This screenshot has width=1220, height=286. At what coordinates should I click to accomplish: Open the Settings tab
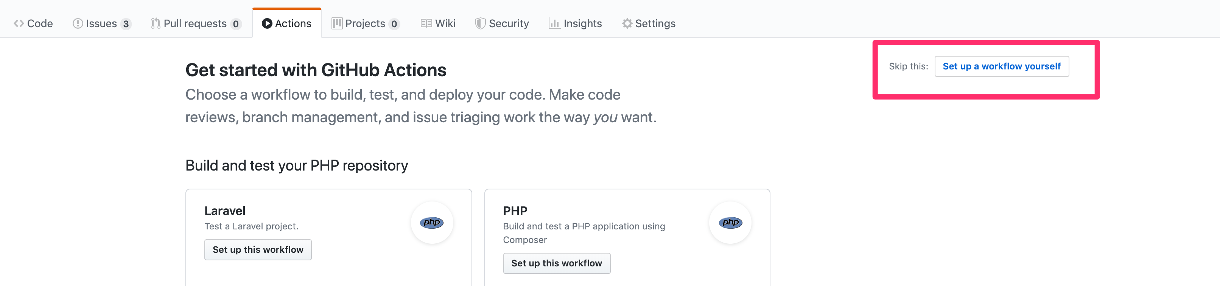pos(656,23)
